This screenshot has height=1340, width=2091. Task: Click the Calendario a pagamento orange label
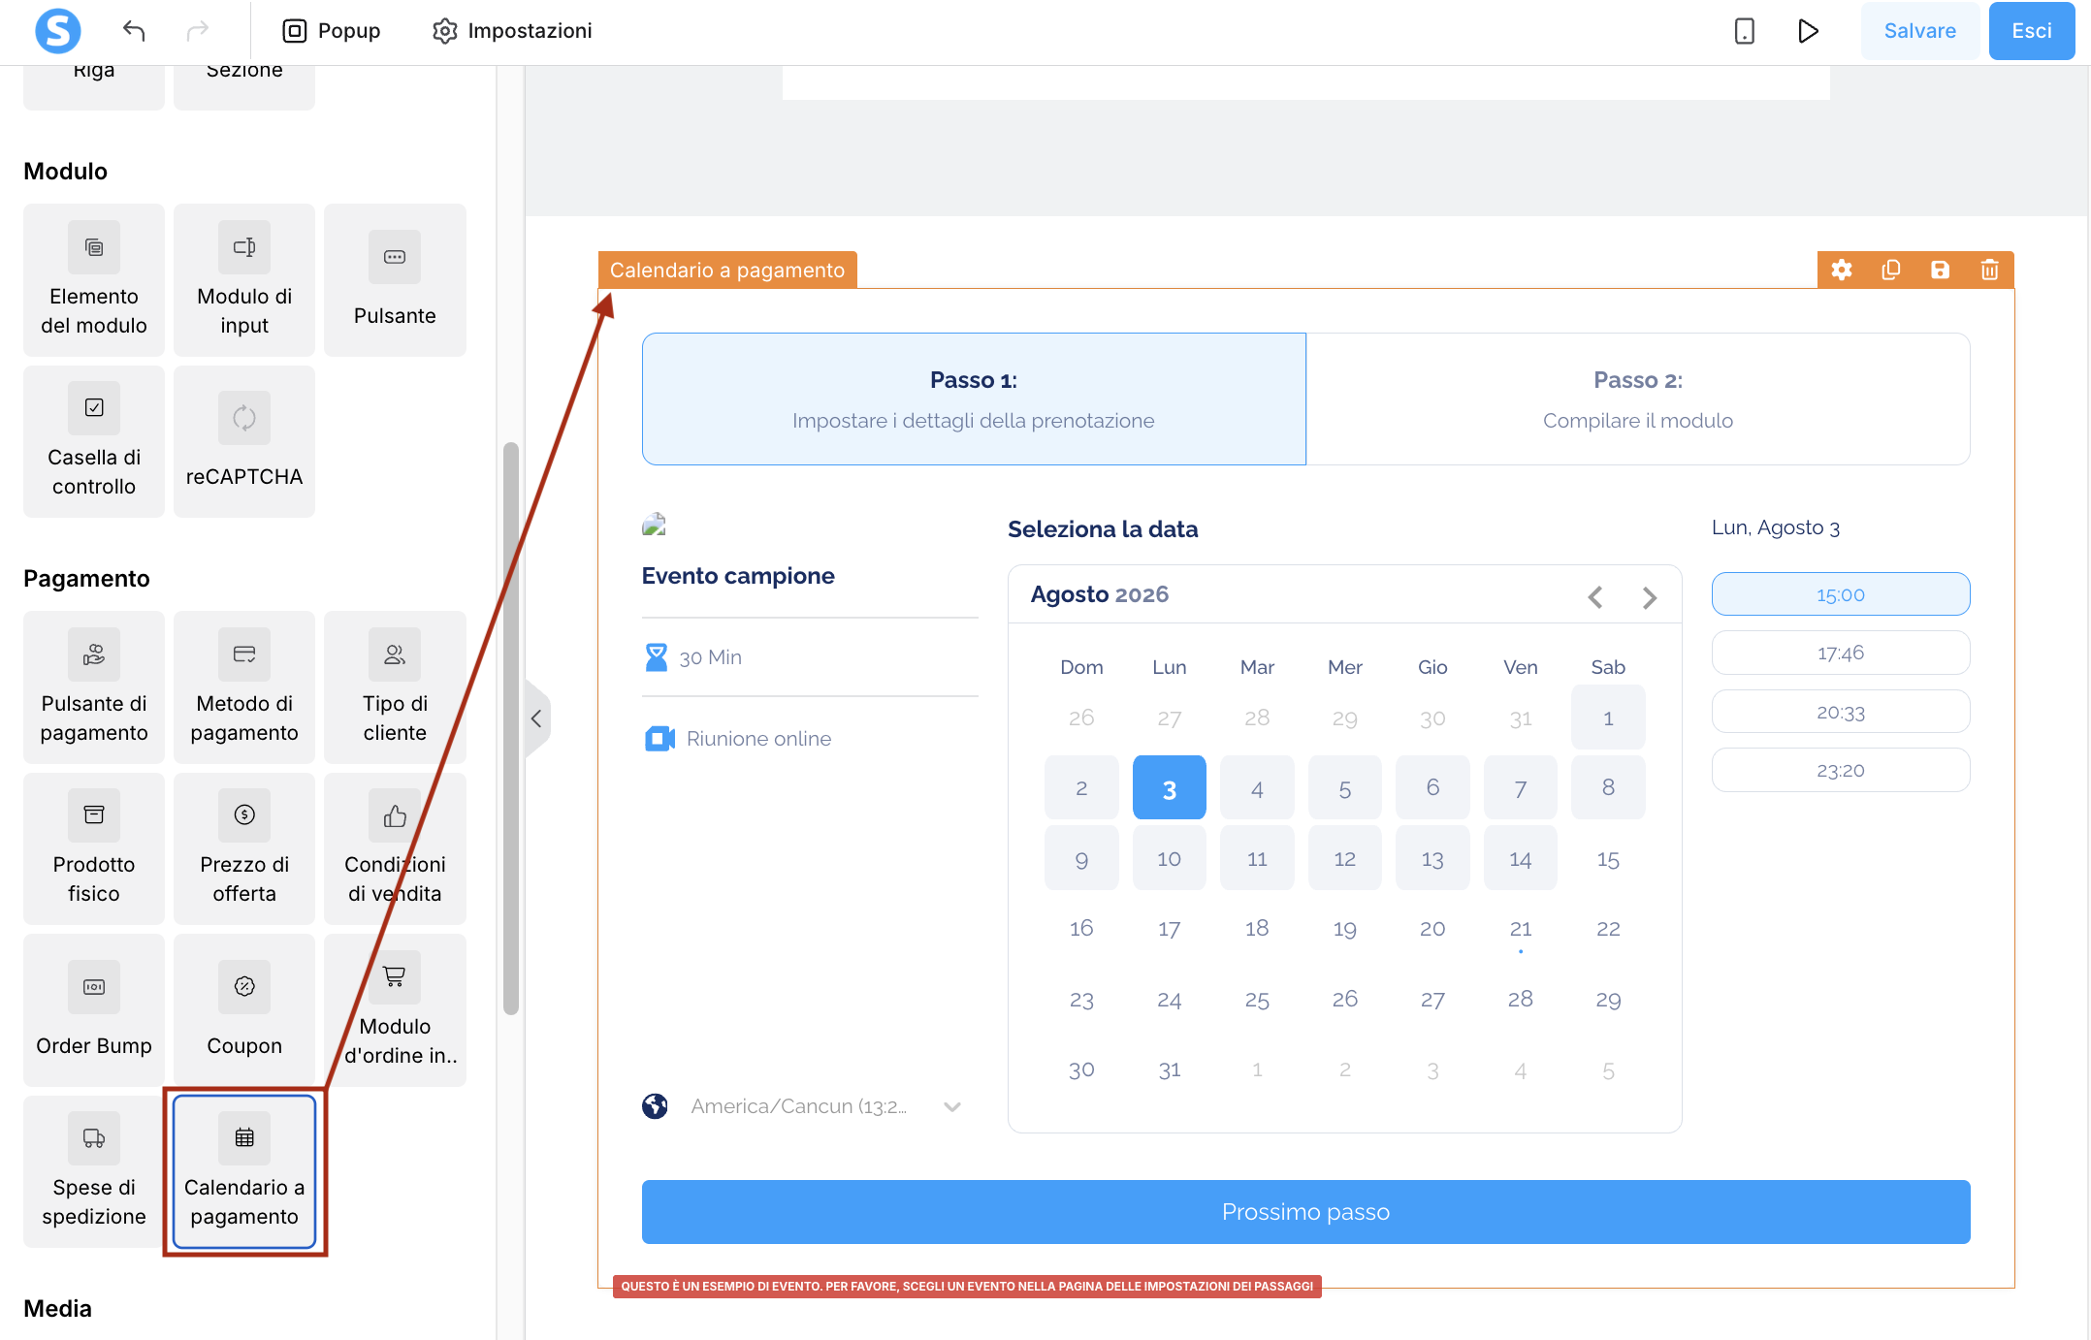point(727,270)
